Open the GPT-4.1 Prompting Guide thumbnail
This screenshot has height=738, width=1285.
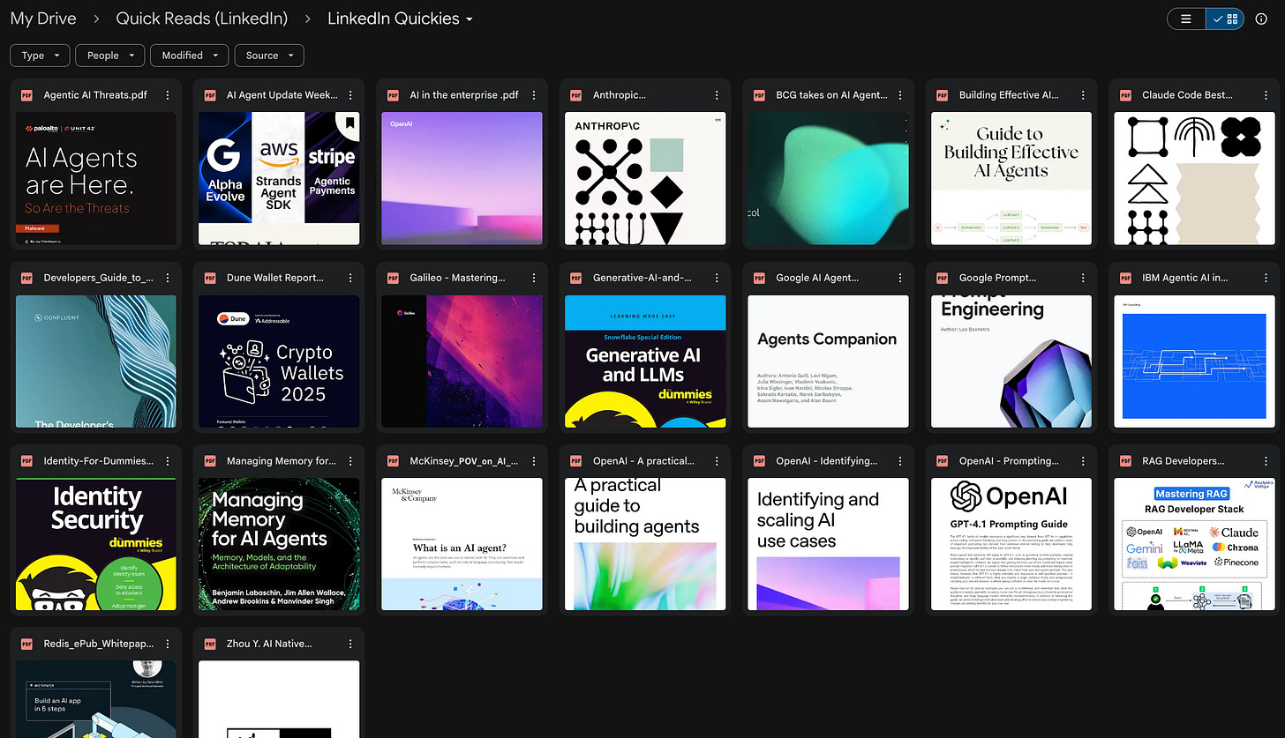1011,544
